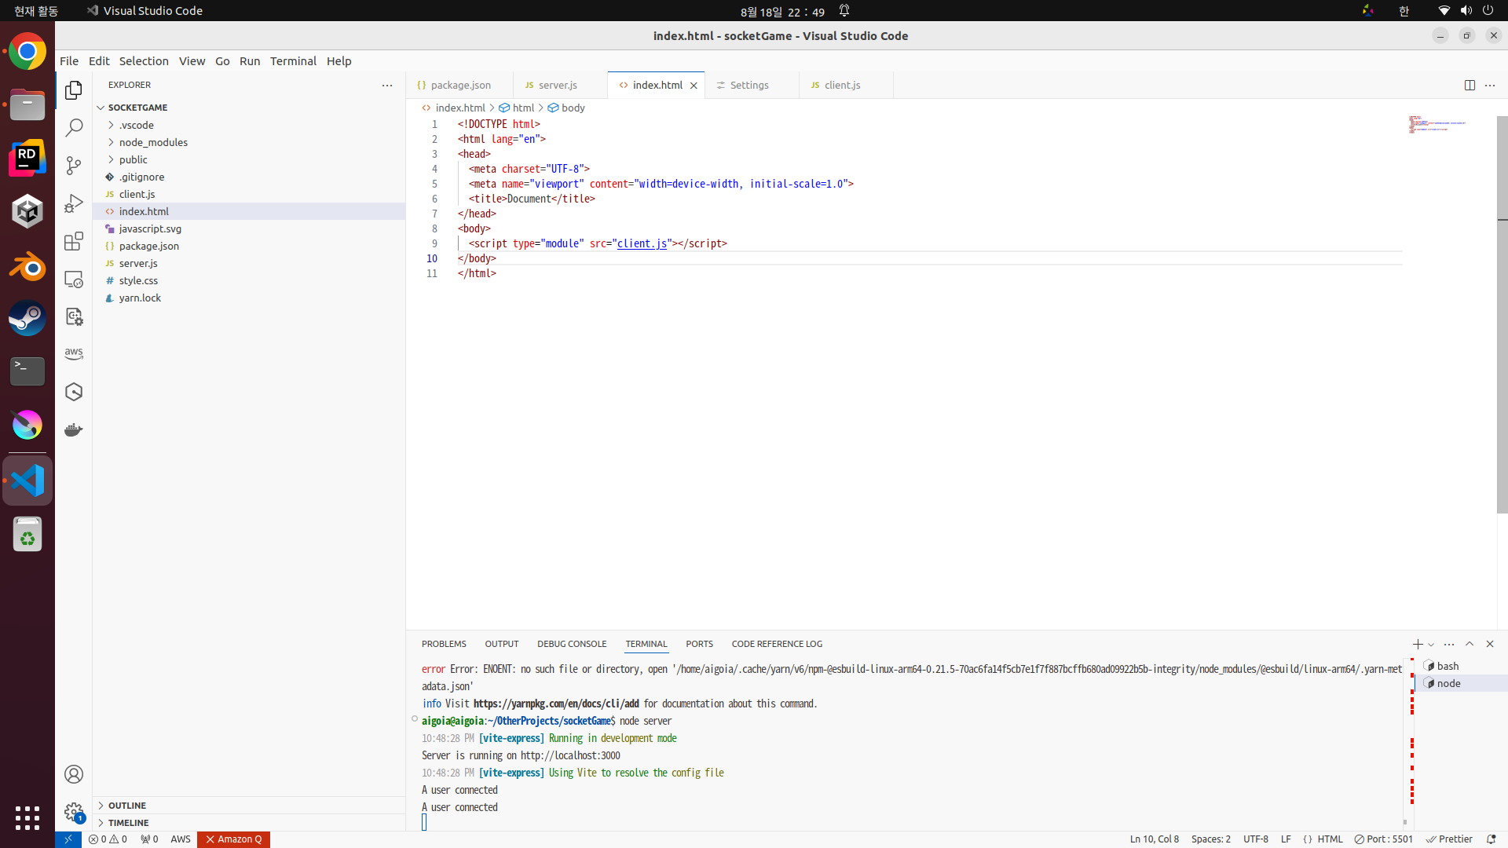Follow the client.js link in script tag
This screenshot has height=848, width=1508.
point(642,244)
